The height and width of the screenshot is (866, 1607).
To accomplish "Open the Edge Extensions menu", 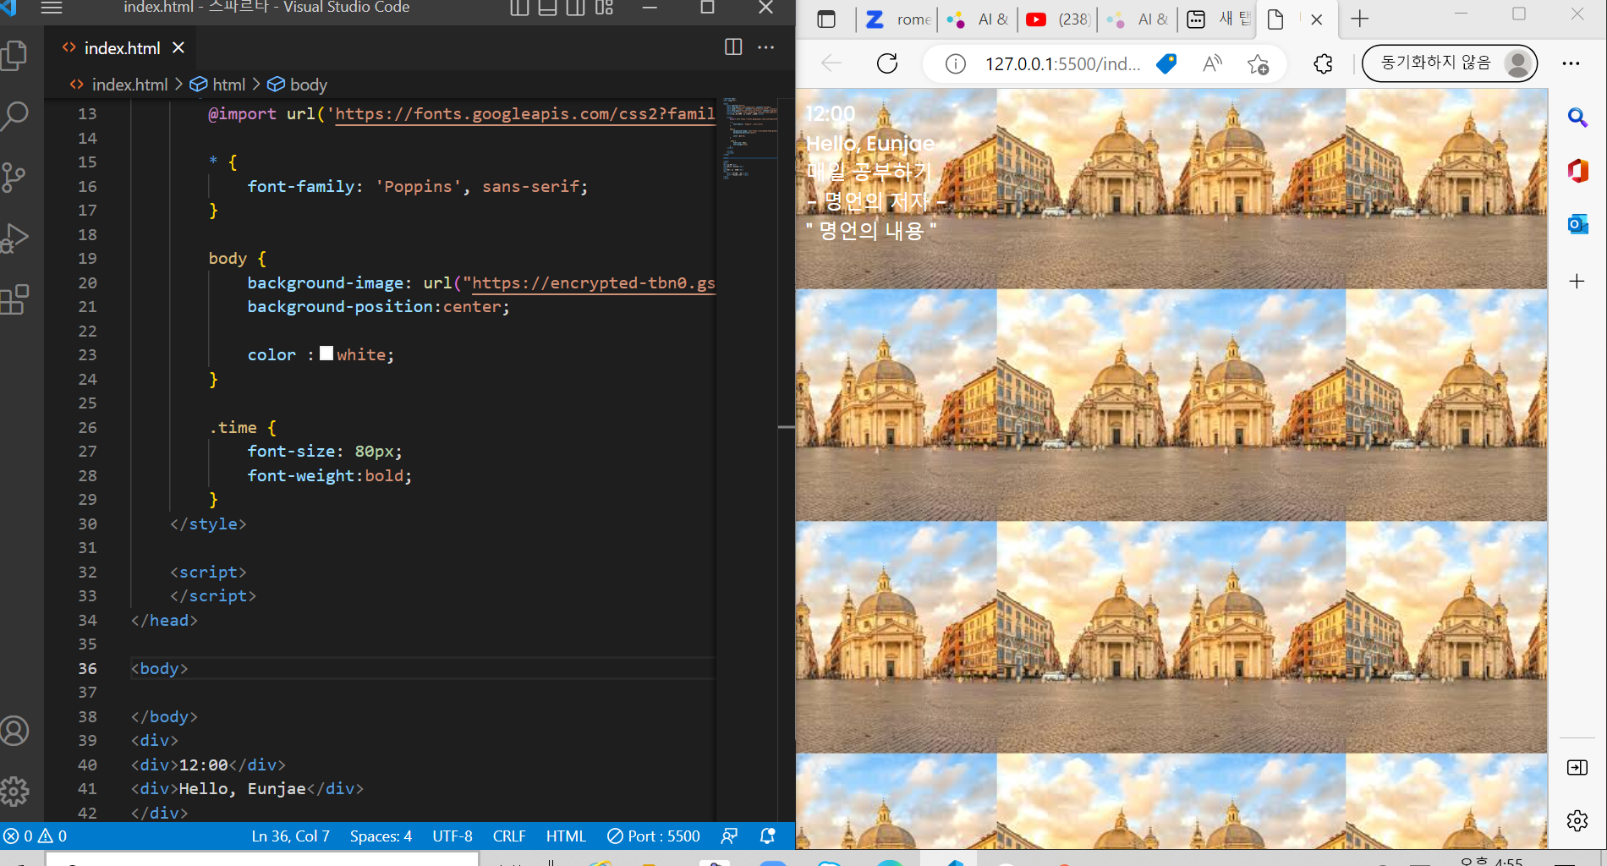I will (1323, 63).
